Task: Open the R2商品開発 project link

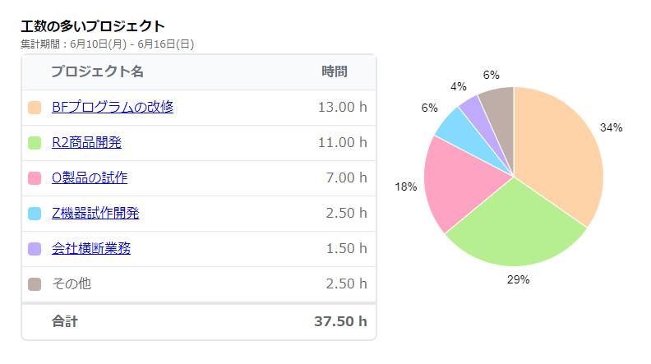Action: [86, 143]
